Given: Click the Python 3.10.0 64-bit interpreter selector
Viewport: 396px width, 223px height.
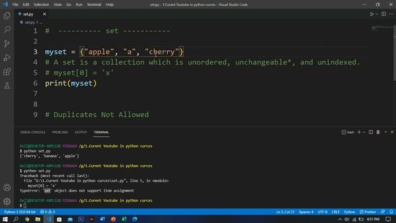Looking at the screenshot, I should click(20, 212).
